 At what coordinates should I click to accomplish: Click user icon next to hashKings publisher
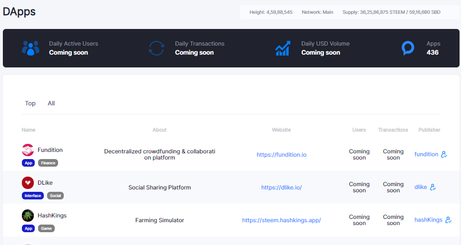pyautogui.click(x=448, y=220)
